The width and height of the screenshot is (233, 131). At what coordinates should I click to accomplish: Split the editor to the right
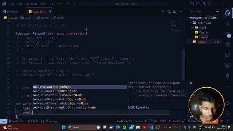[175, 11]
